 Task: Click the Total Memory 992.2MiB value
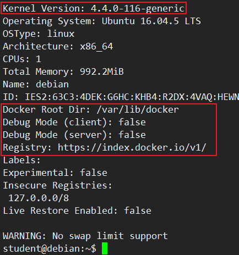102,71
